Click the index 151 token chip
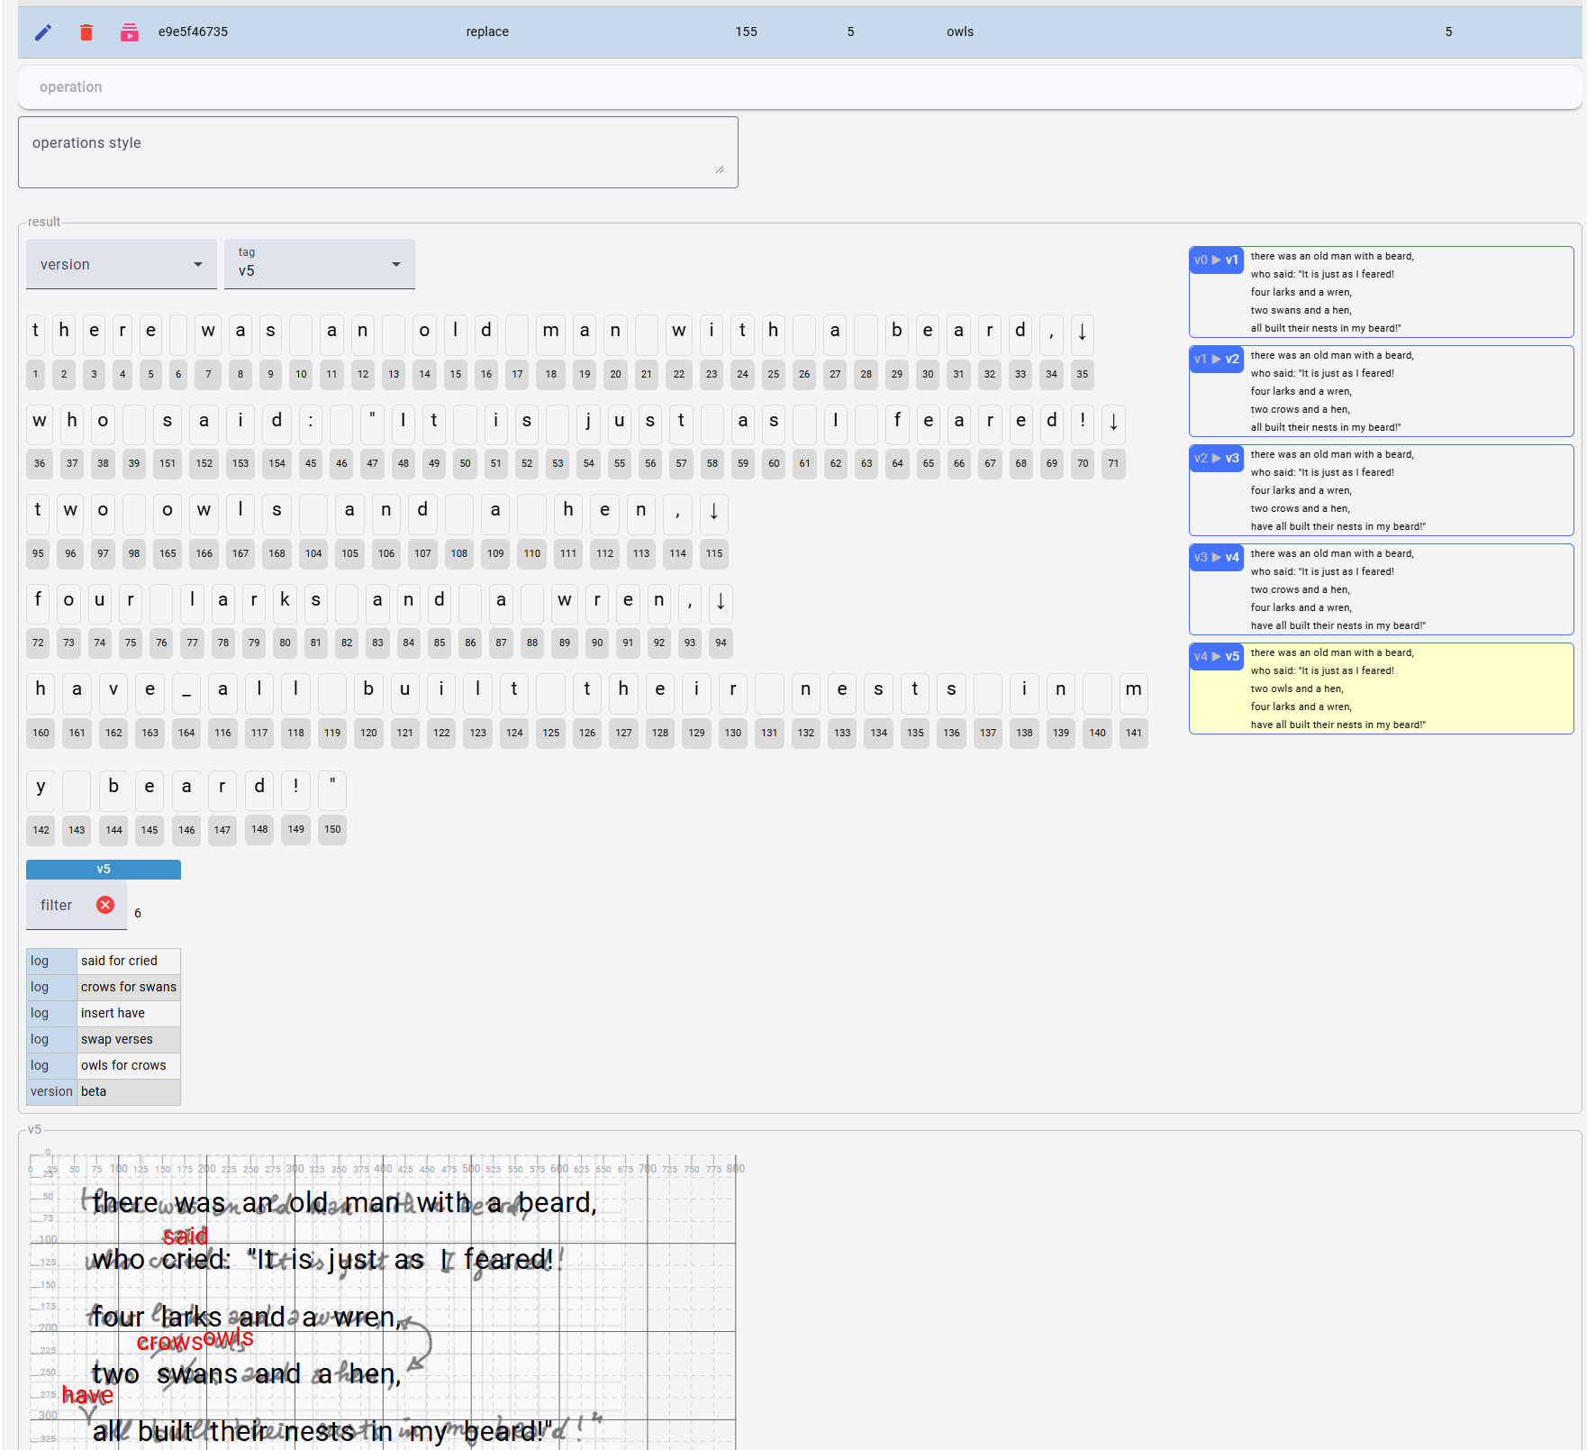This screenshot has width=1587, height=1450. 168,463
